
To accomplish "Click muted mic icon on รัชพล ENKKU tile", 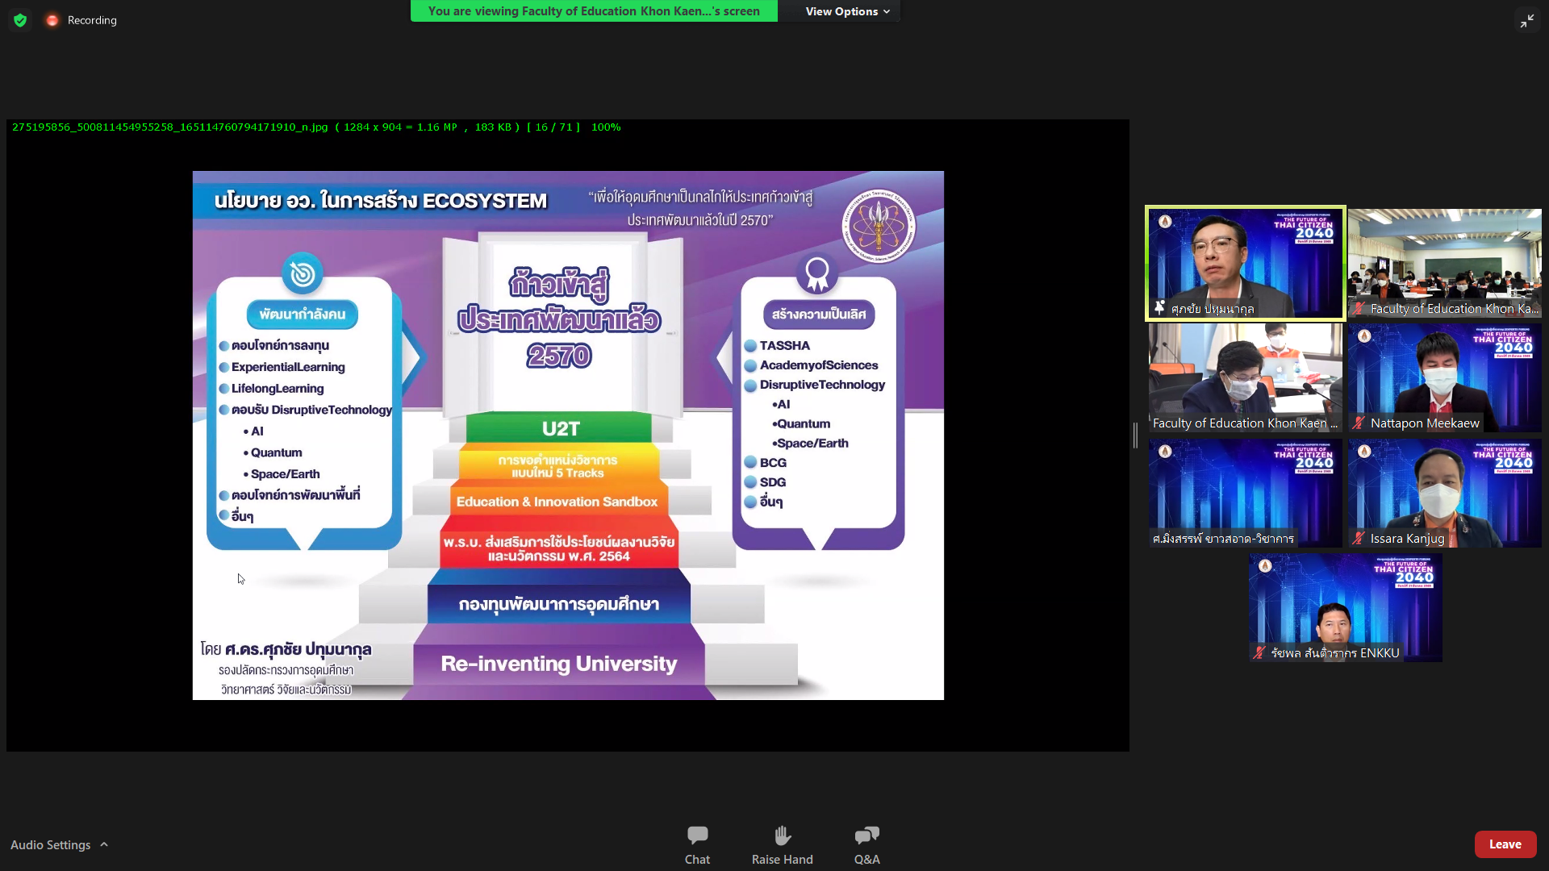I will coord(1259,652).
